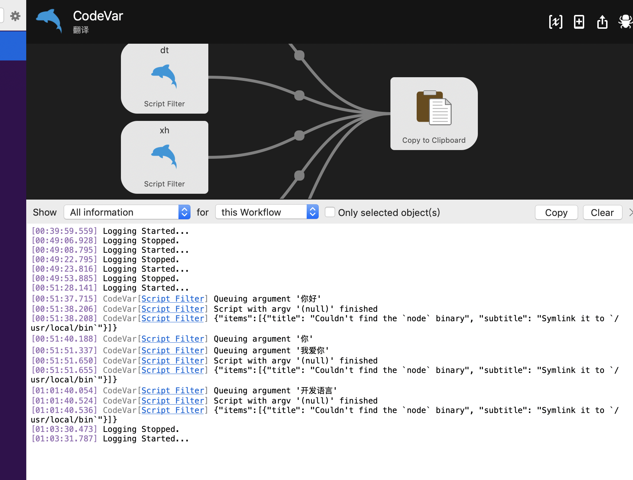This screenshot has height=480, width=633.
Task: Open the this Workflow dropdown
Action: pos(267,212)
